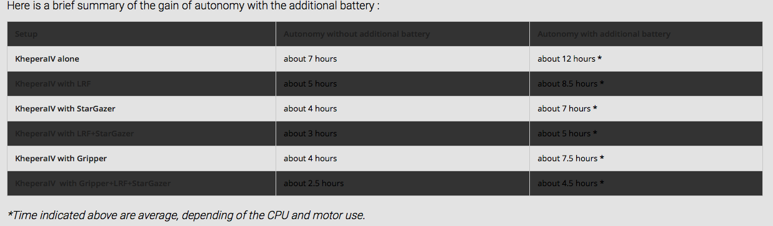Click the Setup column header
Viewport: 773px width, 226px height.
[x=141, y=34]
